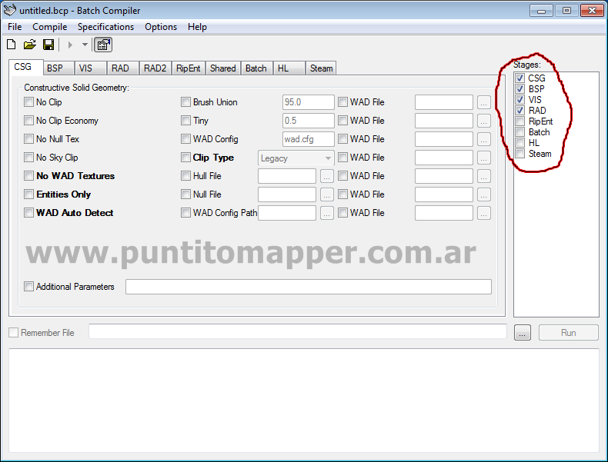Open the dropdown arrow beside the run icon
Screen dimensions: 608x462
click(x=85, y=45)
